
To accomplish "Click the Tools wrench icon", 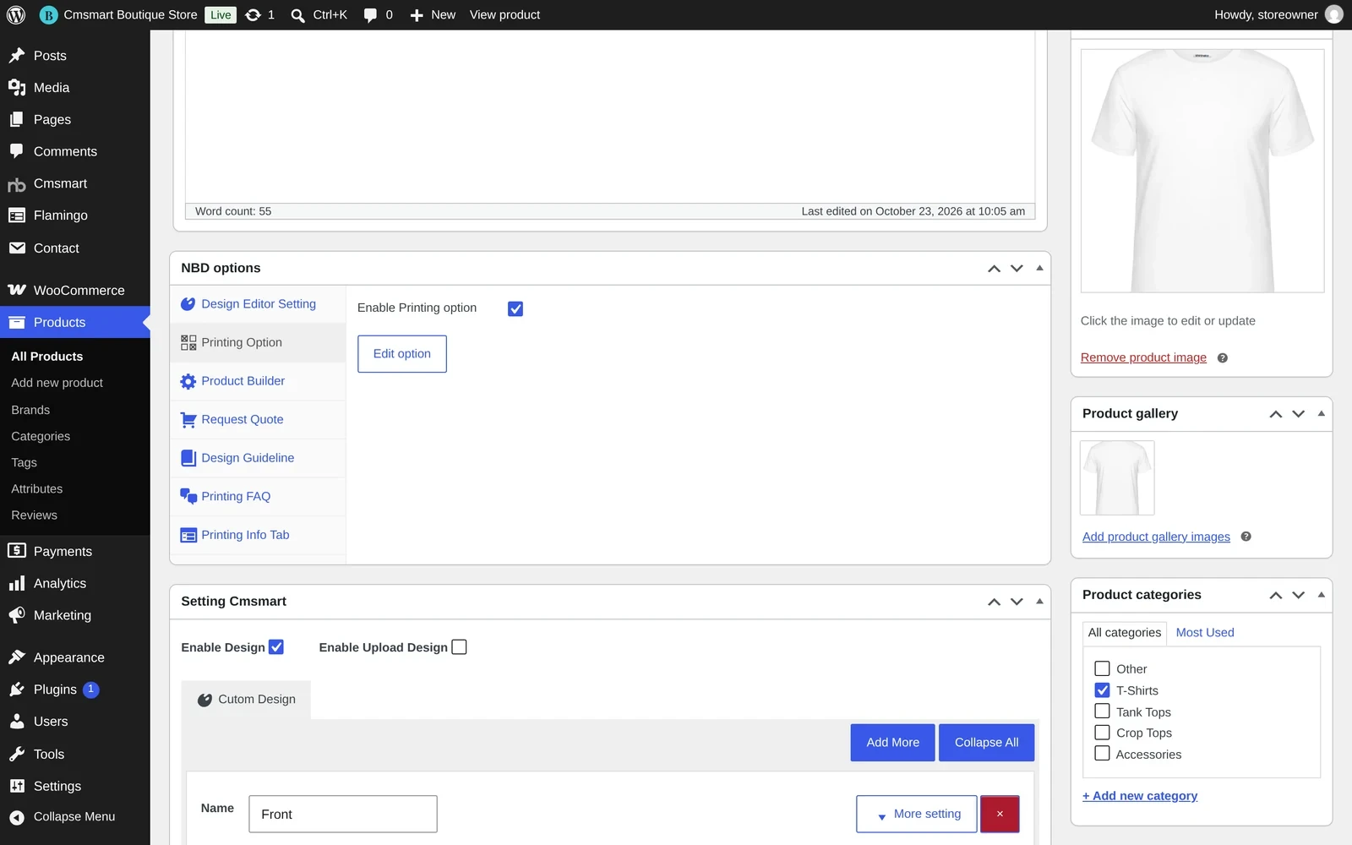I will [x=17, y=754].
